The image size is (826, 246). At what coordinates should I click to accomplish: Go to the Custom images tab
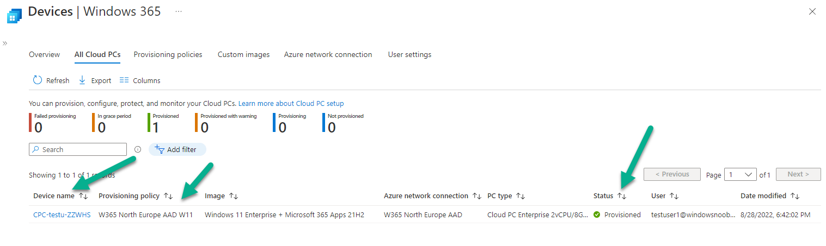(243, 54)
